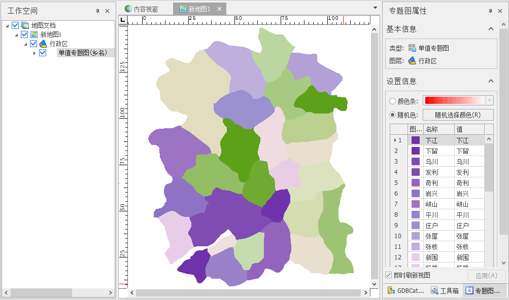509x300 pixels.
Task: Collapse the 基本信息 section
Action: tap(491, 29)
